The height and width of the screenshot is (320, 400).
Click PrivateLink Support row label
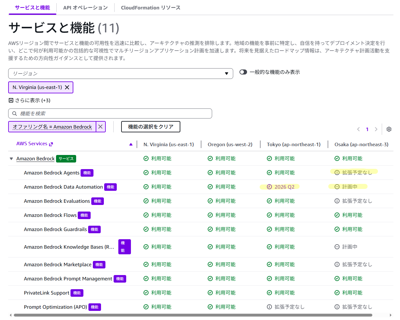click(x=47, y=293)
